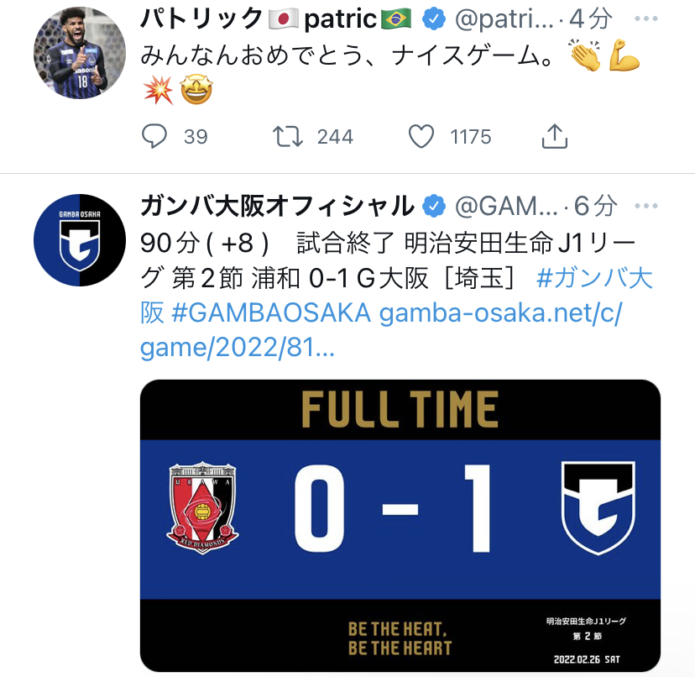Image resolution: width=695 pixels, height=677 pixels.
Task: Retweet Patric's tweet with 244 retweets
Action: pyautogui.click(x=290, y=137)
